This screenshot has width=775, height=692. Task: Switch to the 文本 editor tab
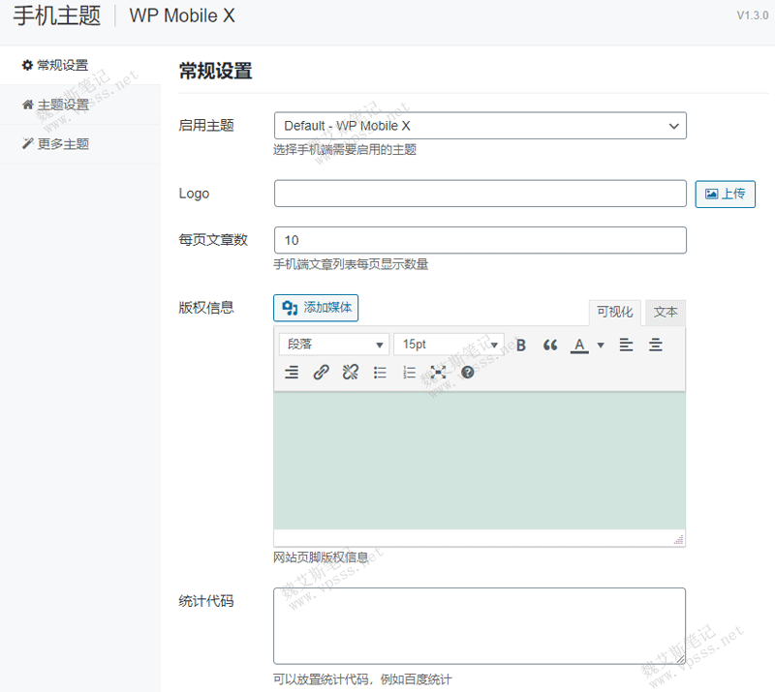click(x=666, y=313)
